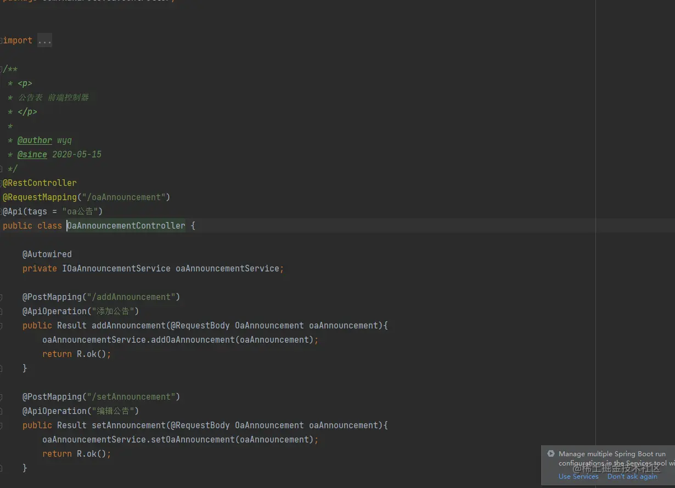Click the oaAnnouncementService field name in its declaration

coord(227,269)
